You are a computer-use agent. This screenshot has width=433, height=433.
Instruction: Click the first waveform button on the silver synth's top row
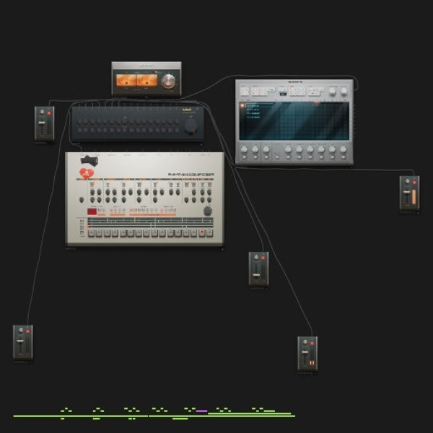pos(245,92)
